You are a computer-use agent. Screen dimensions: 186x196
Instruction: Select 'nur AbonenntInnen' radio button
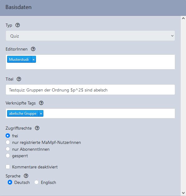coord(8,149)
